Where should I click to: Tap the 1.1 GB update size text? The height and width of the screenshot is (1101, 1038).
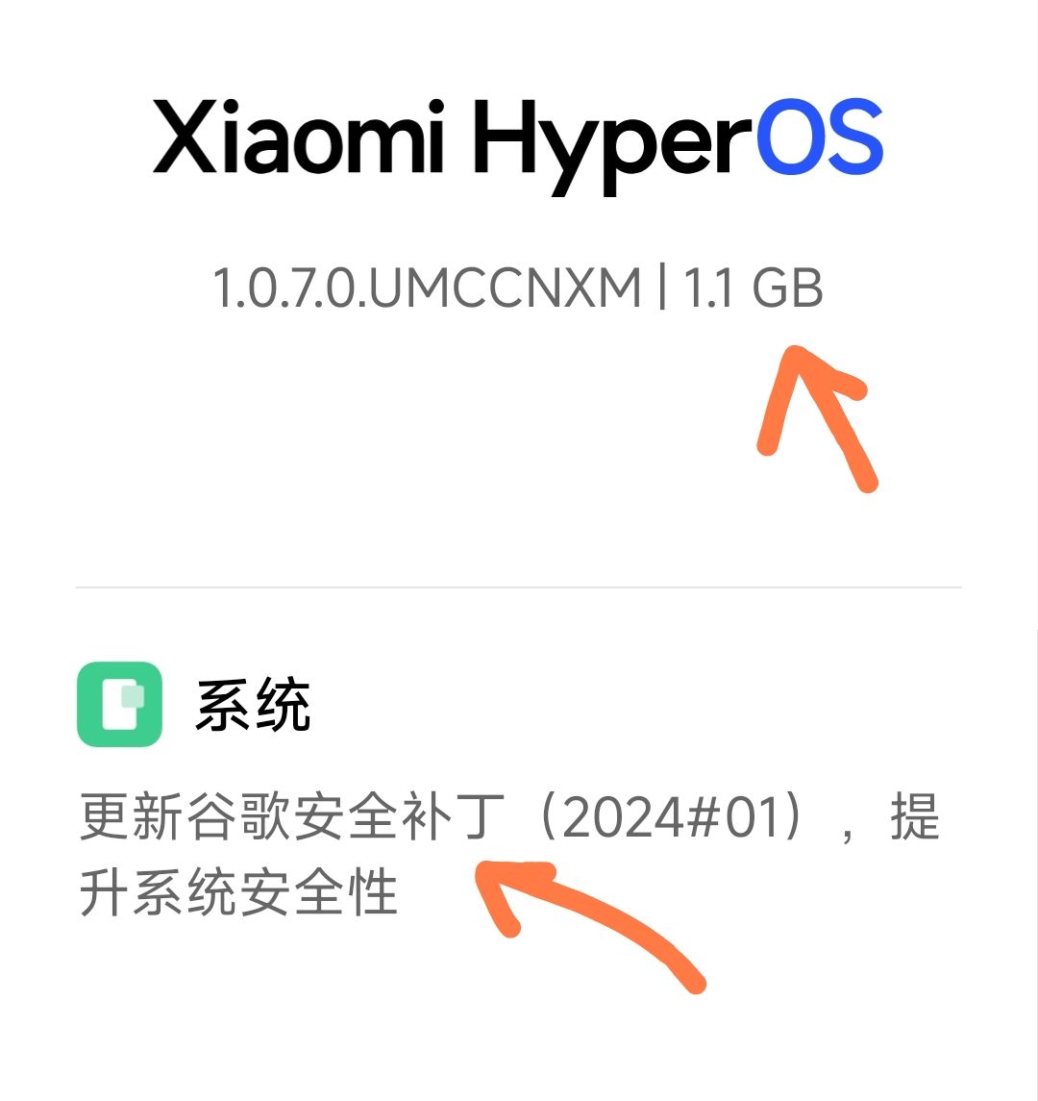753,288
